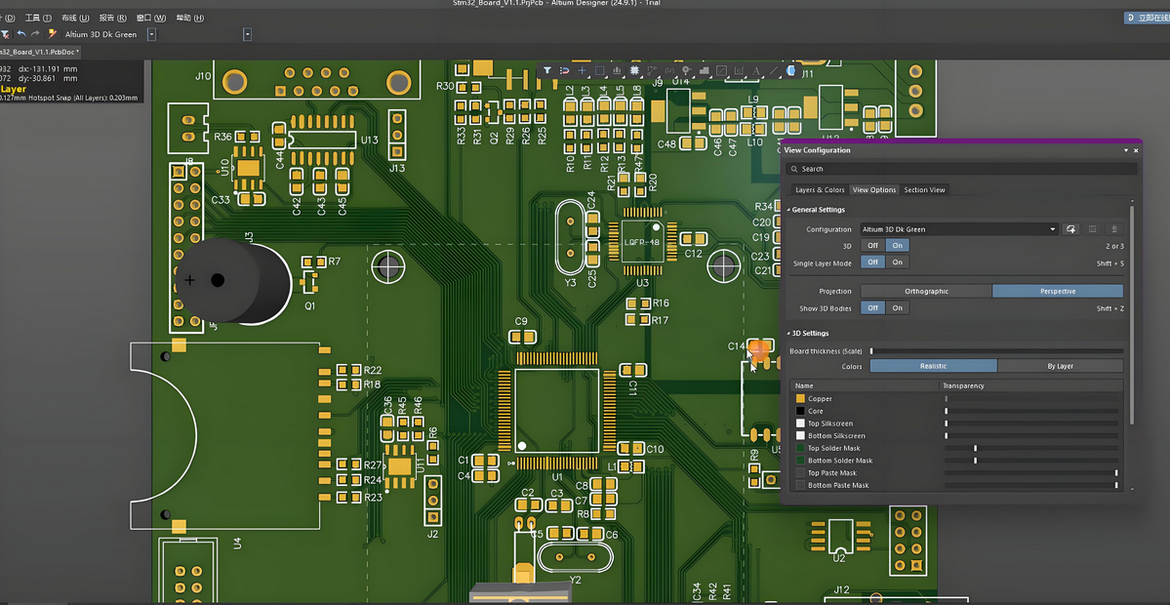1170x605 pixels.
Task: Select the wavy Tuning trace icon
Action: pyautogui.click(x=669, y=70)
